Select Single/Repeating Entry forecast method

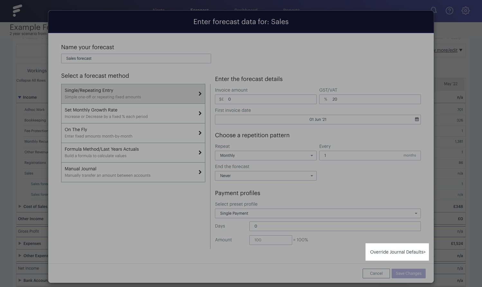click(x=133, y=94)
